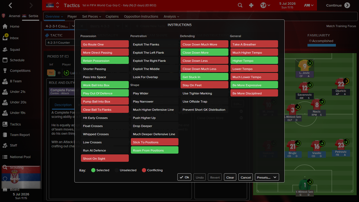Deselect the Retain Possession instruction

(x=105, y=61)
